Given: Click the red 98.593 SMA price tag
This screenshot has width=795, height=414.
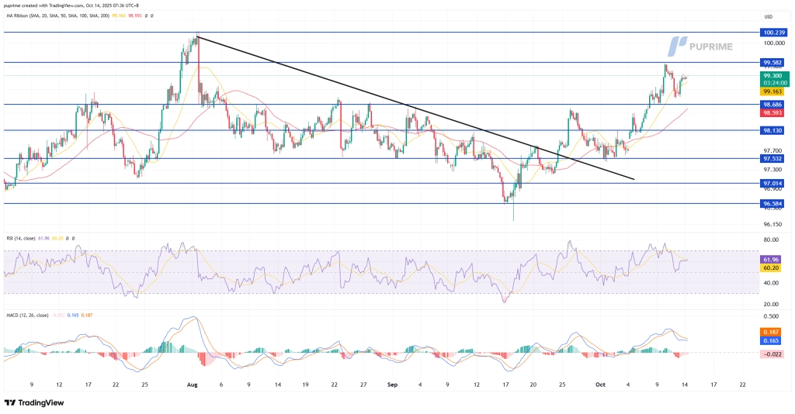Looking at the screenshot, I should coord(772,112).
